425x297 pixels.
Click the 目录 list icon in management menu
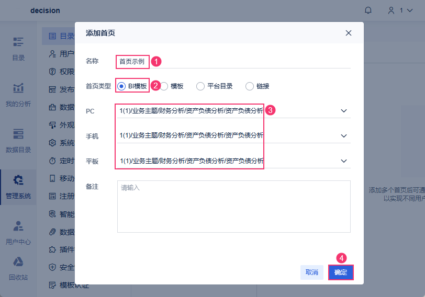[x=52, y=36]
